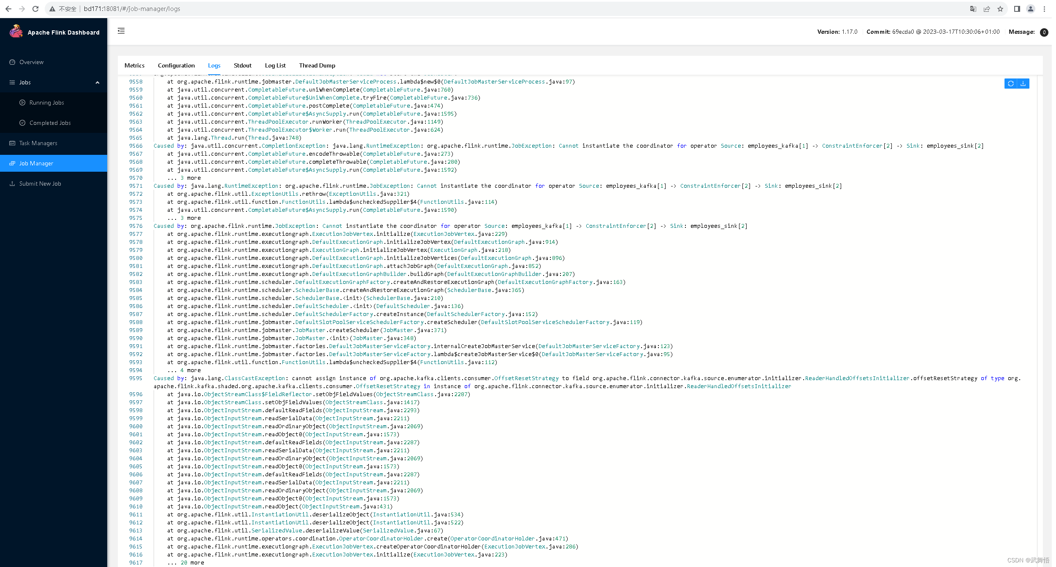Image resolution: width=1056 pixels, height=567 pixels.
Task: Click the Apache Flink squirrel logo
Action: (x=16, y=32)
